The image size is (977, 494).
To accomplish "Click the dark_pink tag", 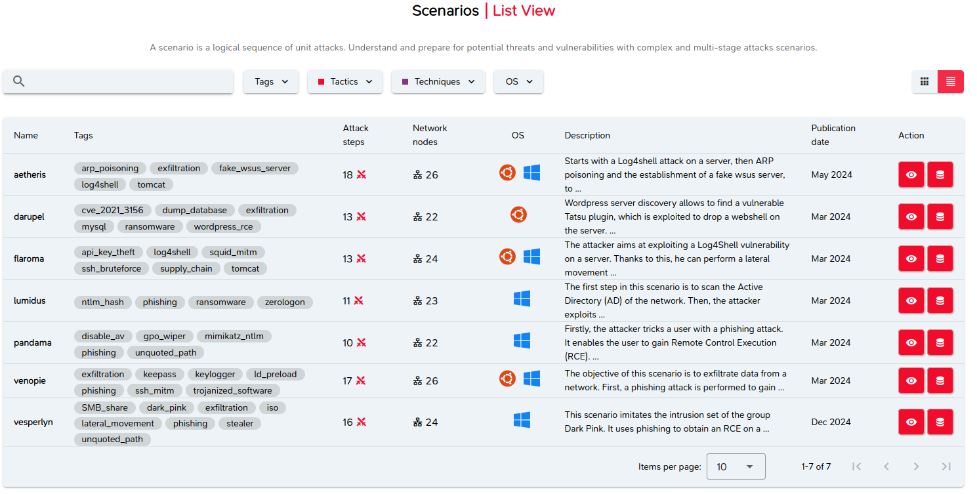I will click(167, 407).
